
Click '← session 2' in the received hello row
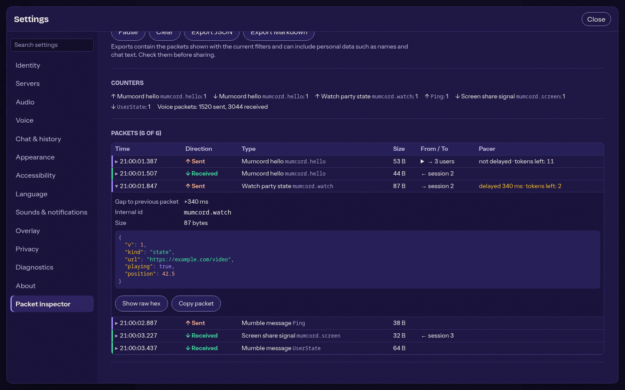coord(437,174)
